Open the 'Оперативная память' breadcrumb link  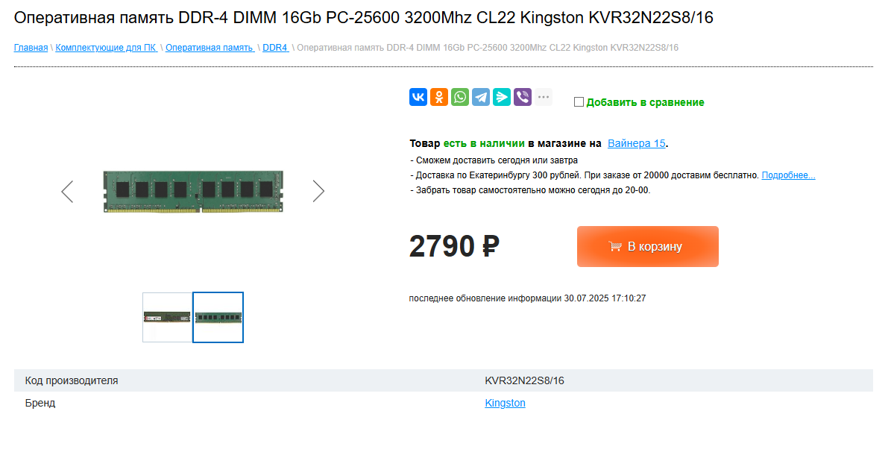(x=210, y=48)
